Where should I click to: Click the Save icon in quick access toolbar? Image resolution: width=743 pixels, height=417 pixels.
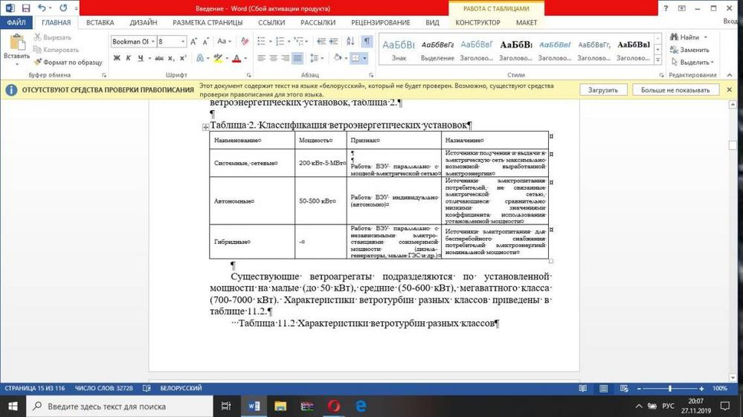26,8
